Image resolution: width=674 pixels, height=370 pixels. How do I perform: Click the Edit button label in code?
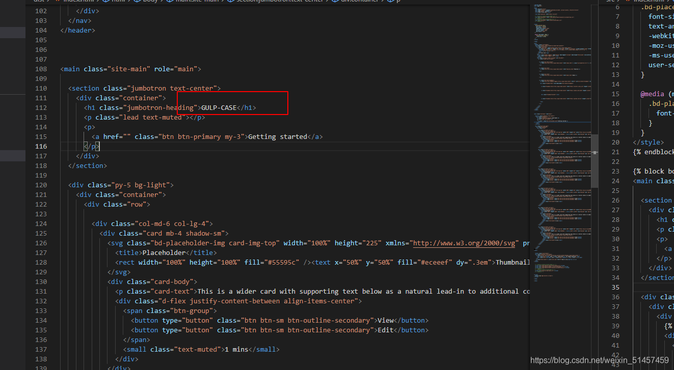(x=386, y=330)
